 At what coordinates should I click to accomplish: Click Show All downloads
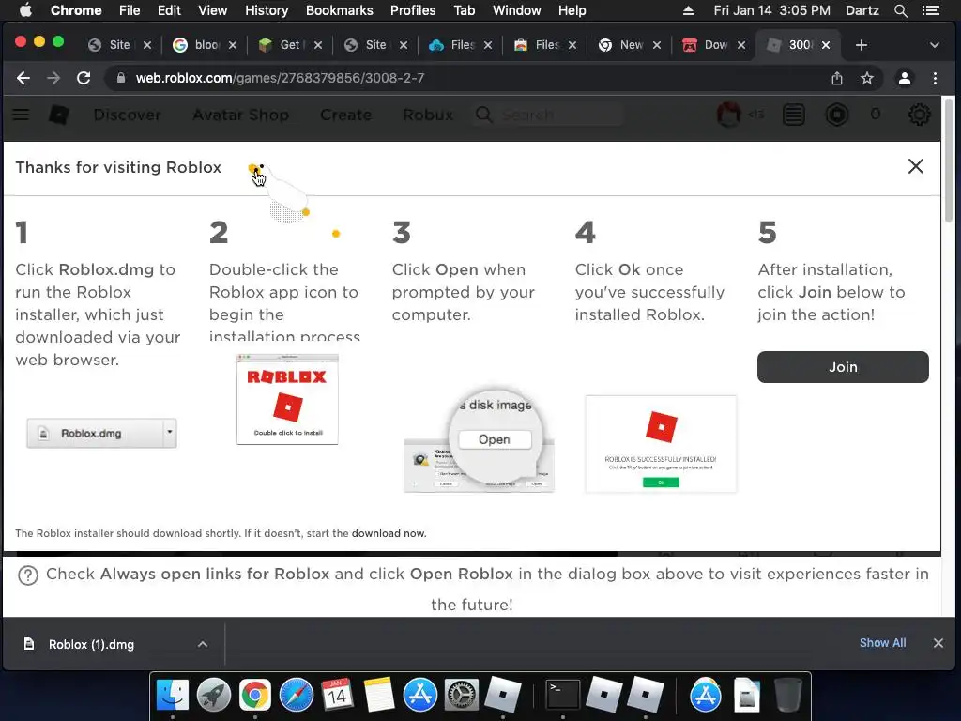[x=882, y=642]
